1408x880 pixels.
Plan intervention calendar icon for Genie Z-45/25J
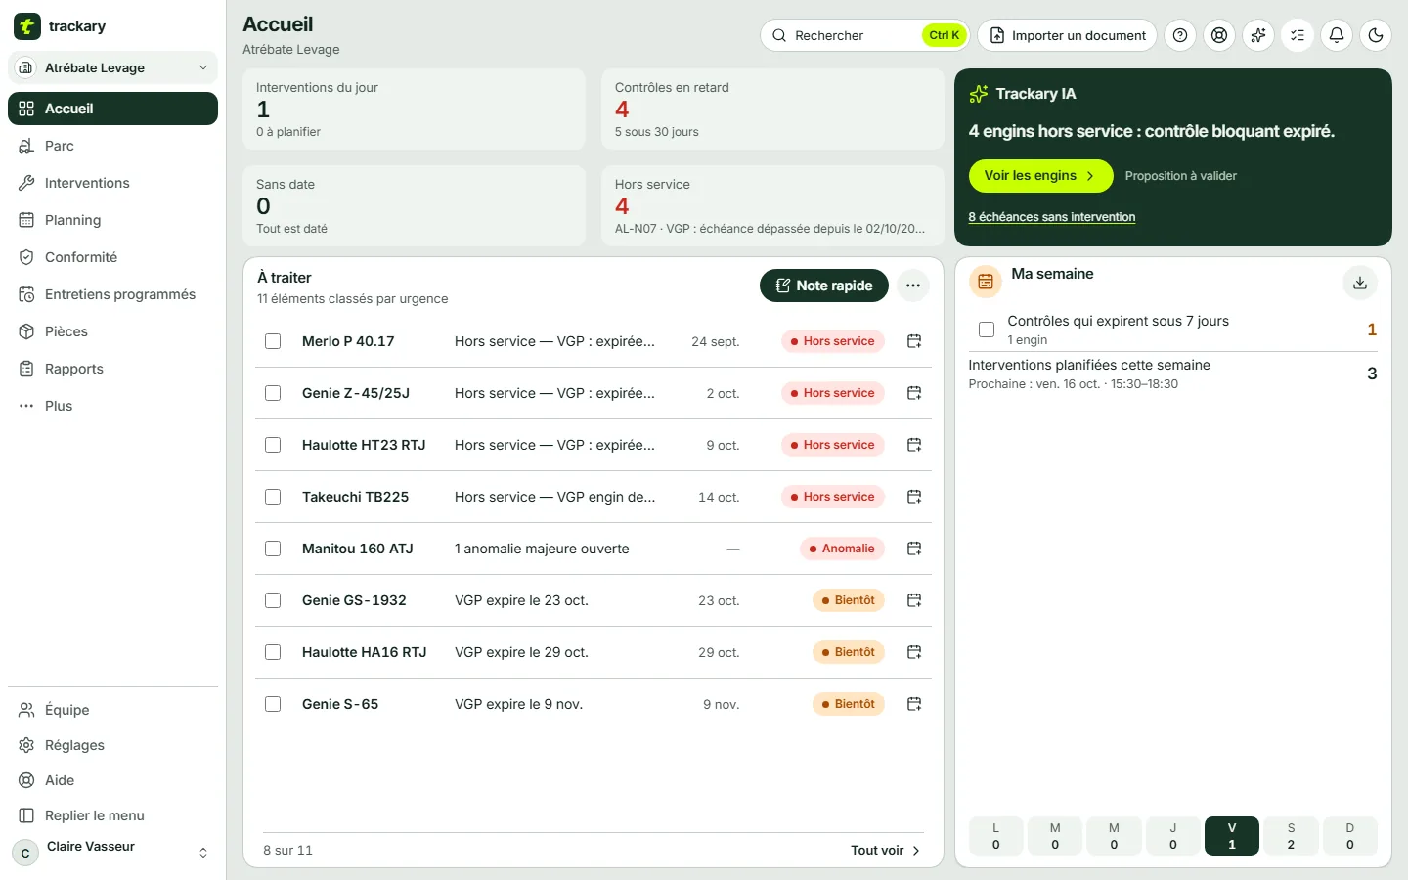tap(914, 393)
